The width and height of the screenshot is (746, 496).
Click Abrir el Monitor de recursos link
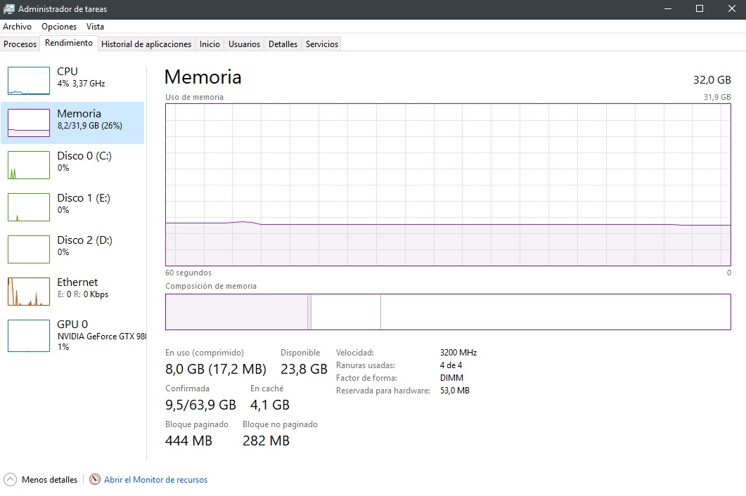tap(155, 480)
